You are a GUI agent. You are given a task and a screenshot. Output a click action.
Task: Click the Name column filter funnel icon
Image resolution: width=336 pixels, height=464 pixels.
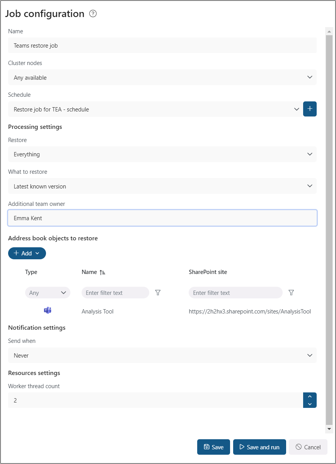coord(158,293)
